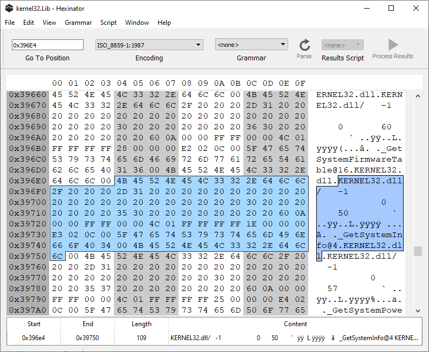429x352 pixels.
Task: Open the Help menu
Action: click(164, 23)
